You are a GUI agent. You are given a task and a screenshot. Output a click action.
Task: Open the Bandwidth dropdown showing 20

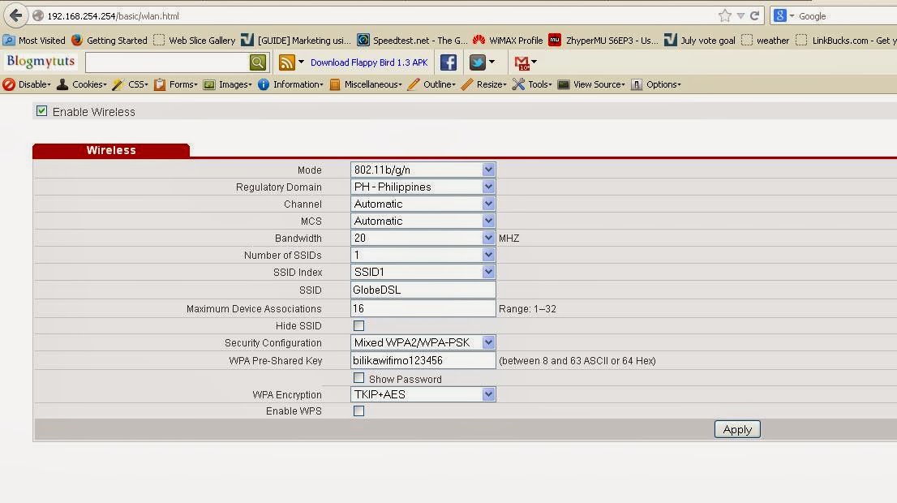[x=423, y=238]
